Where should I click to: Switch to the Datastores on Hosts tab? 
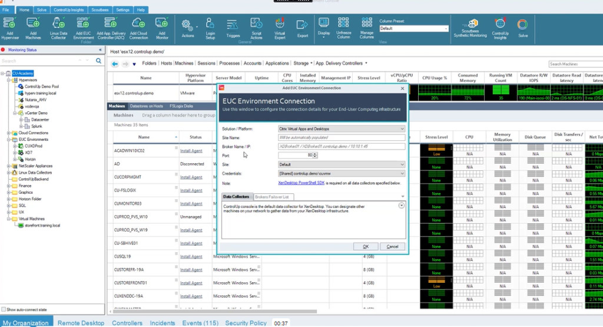[146, 106]
